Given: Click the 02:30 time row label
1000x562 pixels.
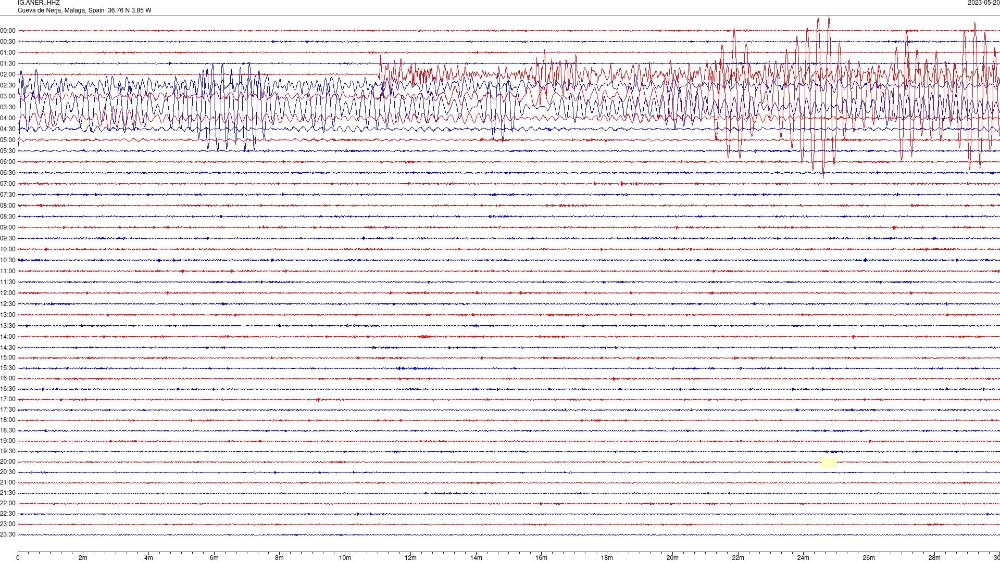Looking at the screenshot, I should tap(8, 85).
